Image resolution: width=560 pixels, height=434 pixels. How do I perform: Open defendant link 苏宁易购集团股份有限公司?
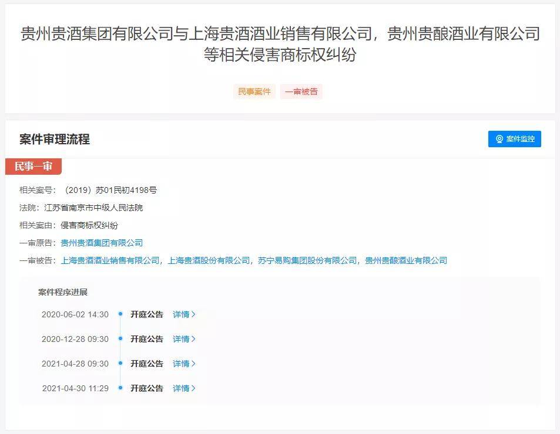pyautogui.click(x=307, y=260)
